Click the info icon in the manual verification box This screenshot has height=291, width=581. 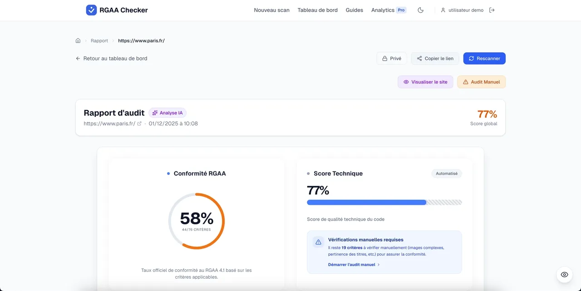pyautogui.click(x=318, y=242)
